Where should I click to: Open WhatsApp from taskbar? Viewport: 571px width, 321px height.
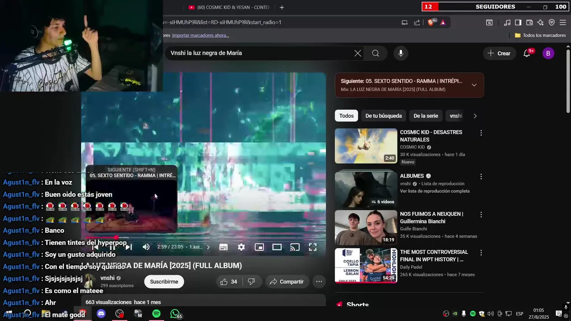pos(175,314)
